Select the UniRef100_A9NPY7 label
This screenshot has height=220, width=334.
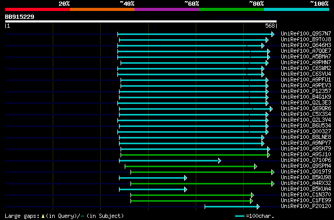click(306, 143)
